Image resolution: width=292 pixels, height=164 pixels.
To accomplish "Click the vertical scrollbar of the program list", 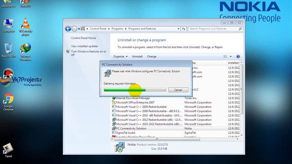I will click(241, 89).
